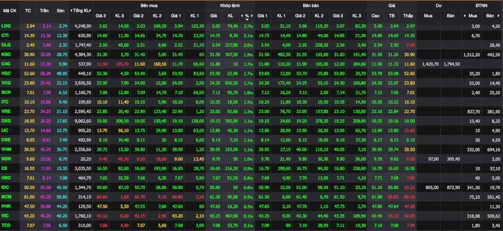The image size is (503, 231).
Task: Sort by Tổng KL total volume header
Action: (x=82, y=10)
